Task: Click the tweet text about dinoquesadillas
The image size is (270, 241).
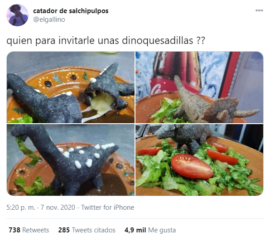Action: click(106, 41)
